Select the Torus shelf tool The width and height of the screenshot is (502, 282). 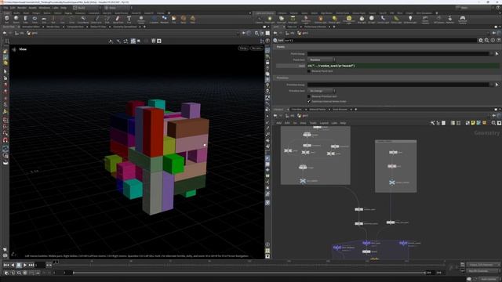pyautogui.click(x=35, y=20)
